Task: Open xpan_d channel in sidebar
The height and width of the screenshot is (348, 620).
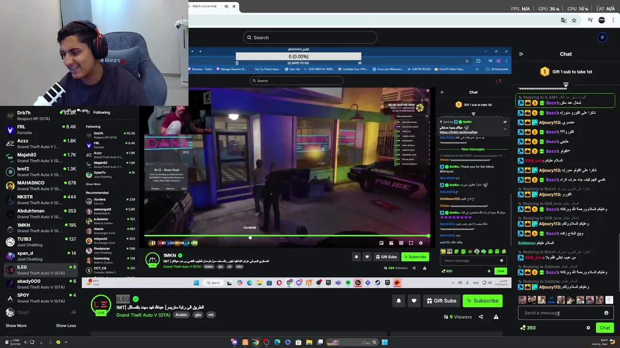Action: pos(41,256)
